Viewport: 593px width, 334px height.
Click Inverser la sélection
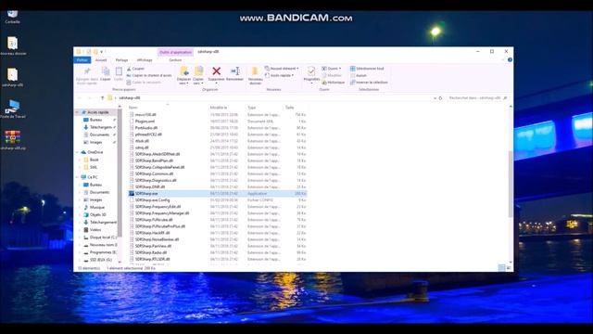point(369,83)
